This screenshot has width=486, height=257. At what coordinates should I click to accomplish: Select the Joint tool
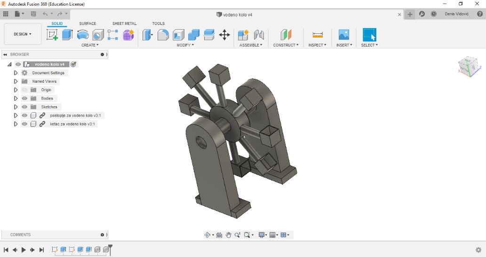(259, 35)
